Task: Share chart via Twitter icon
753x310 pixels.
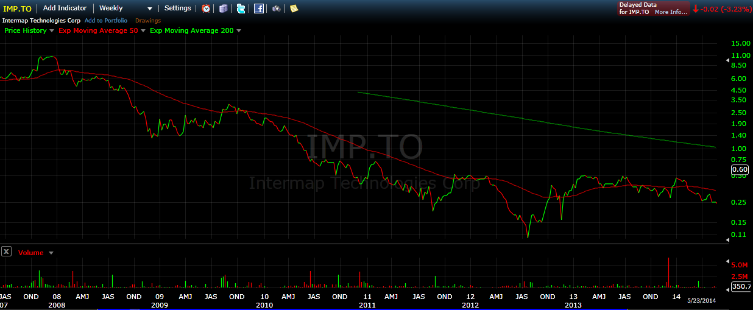Action: pos(241,9)
